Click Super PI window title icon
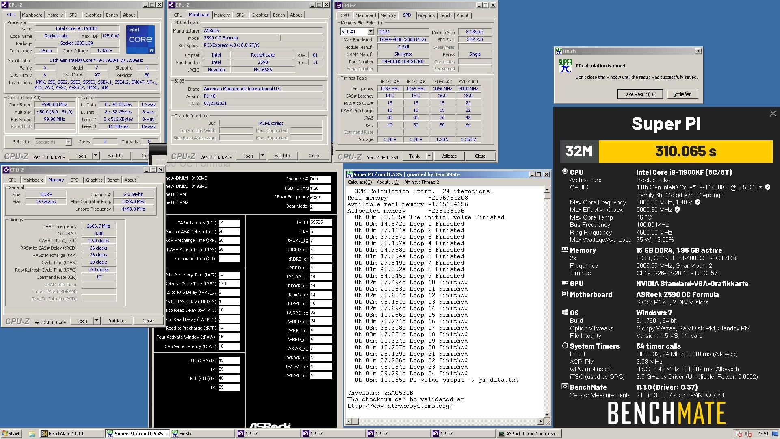This screenshot has height=439, width=780. 349,174
